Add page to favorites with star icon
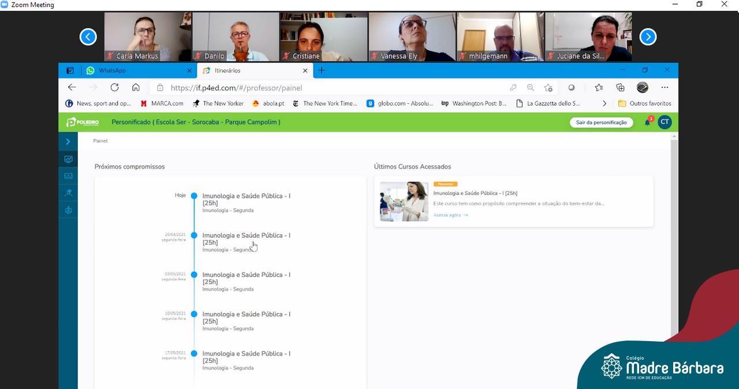 [x=548, y=88]
